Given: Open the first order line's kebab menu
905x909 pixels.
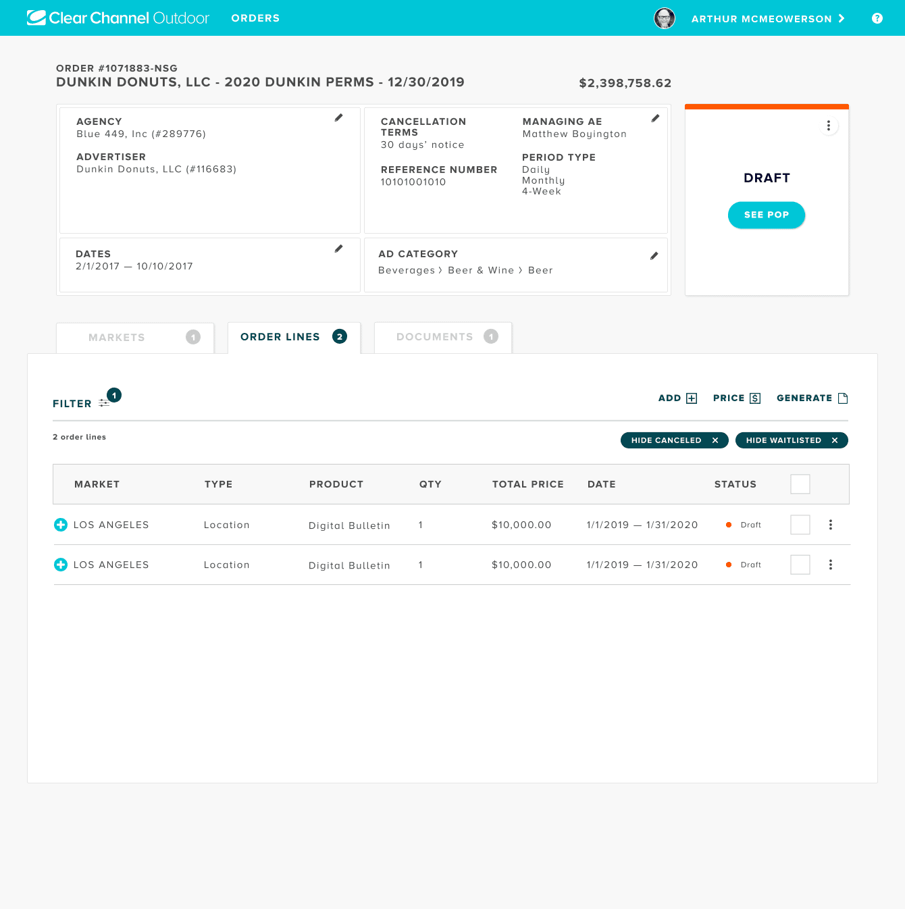Looking at the screenshot, I should pos(831,525).
